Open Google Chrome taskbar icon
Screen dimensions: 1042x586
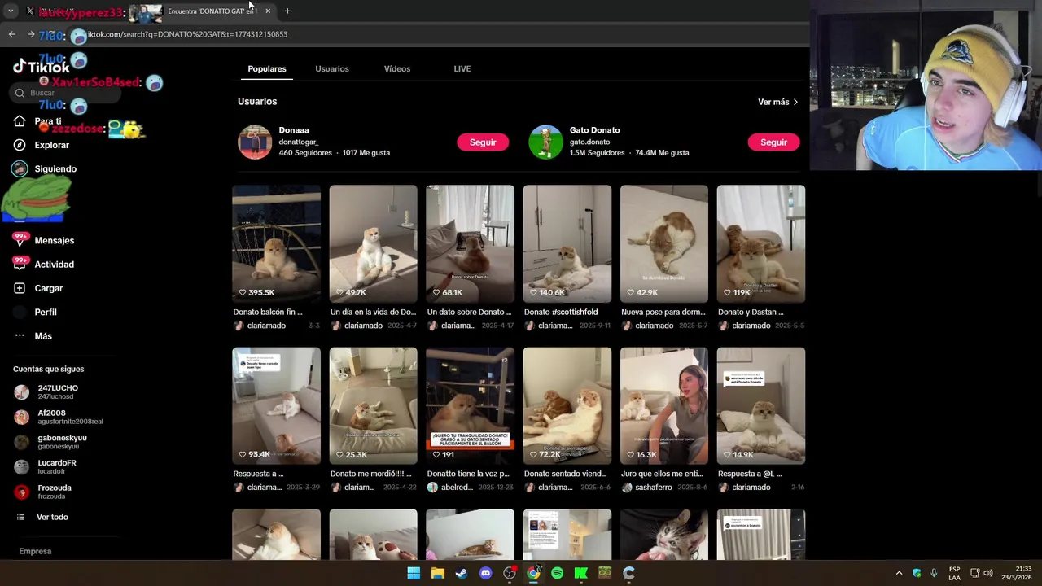pyautogui.click(x=533, y=573)
